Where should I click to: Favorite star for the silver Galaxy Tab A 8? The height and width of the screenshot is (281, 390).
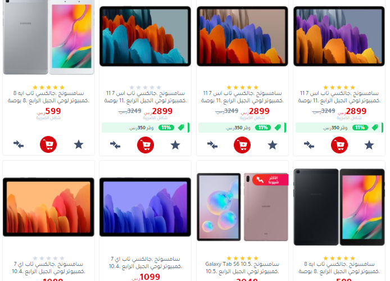[79, 144]
